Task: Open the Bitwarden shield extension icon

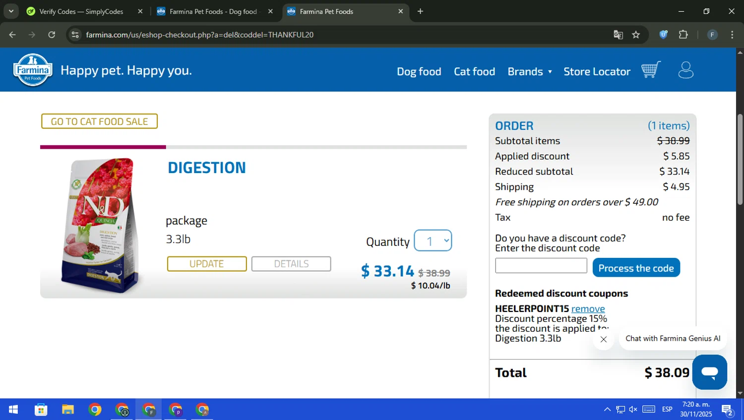Action: pos(663,35)
